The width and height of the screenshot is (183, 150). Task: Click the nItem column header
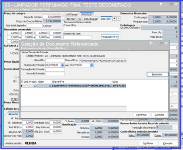(x=44, y=82)
